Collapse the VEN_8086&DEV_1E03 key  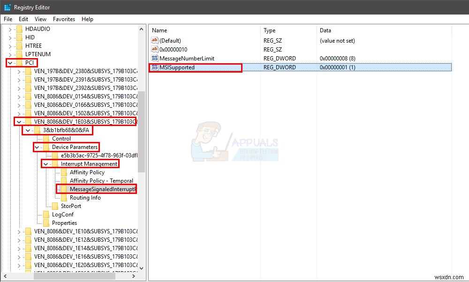point(19,122)
